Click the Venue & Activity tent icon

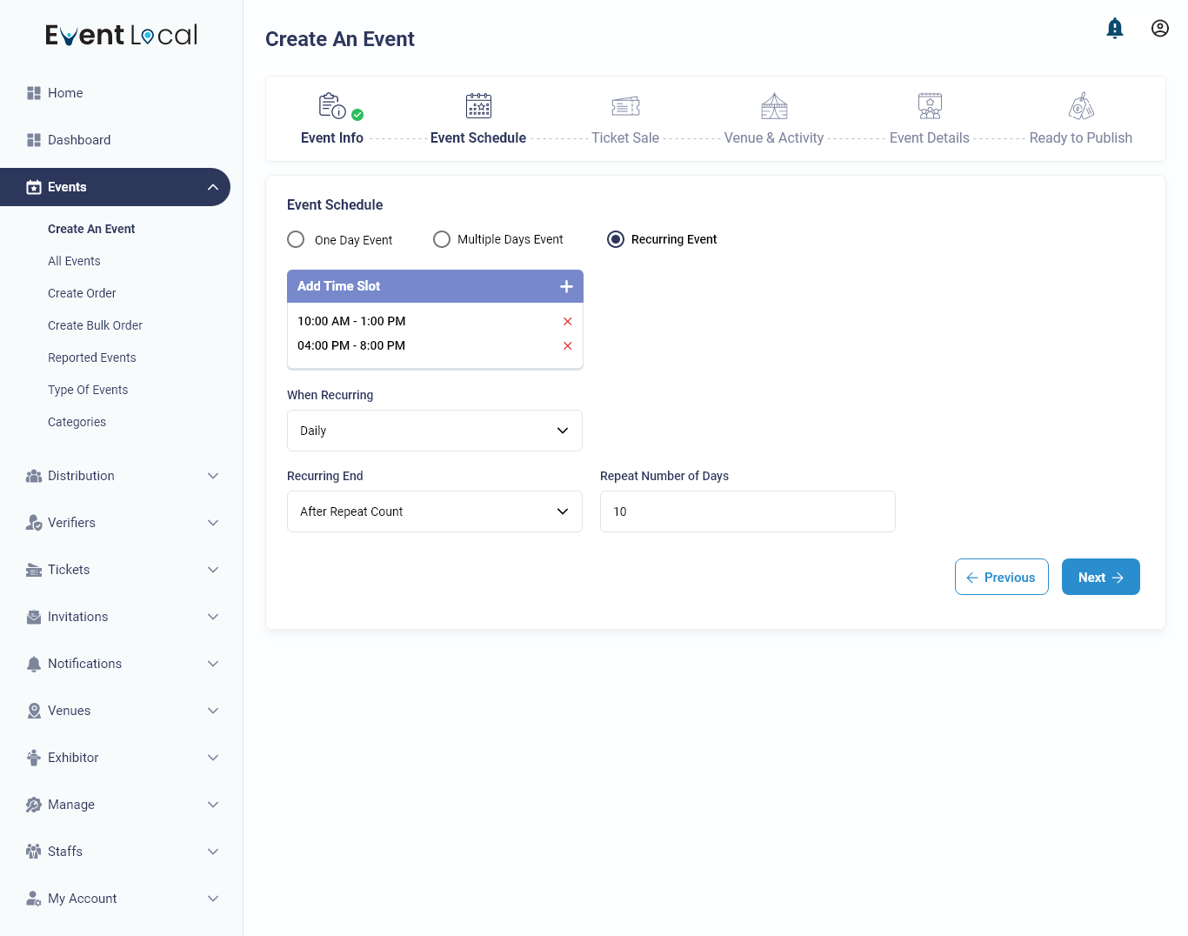(773, 105)
